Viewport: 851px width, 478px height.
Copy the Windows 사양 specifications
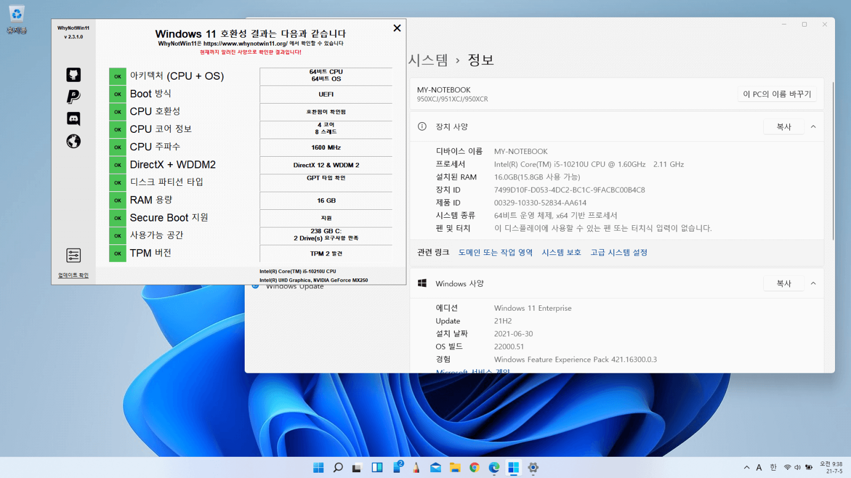click(x=783, y=283)
